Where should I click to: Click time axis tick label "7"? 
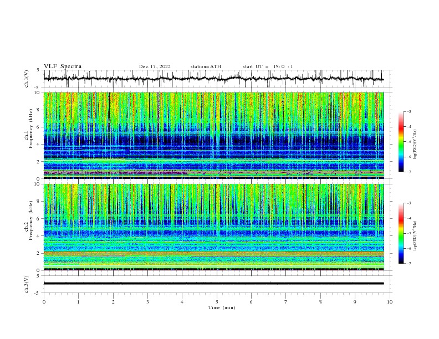[x=286, y=302]
